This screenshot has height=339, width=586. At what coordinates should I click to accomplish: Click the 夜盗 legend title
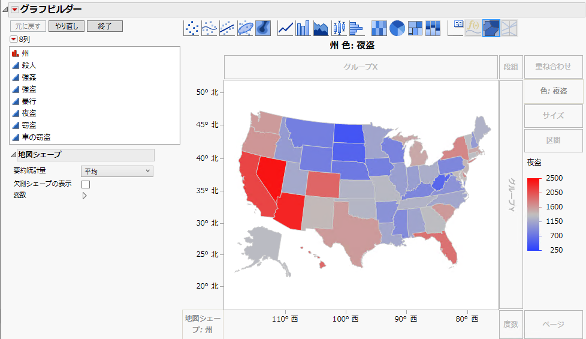point(534,163)
